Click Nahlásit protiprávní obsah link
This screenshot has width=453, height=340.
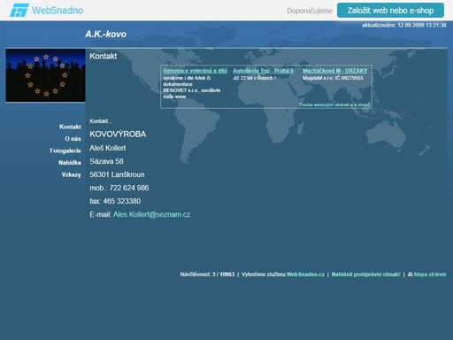pos(365,274)
